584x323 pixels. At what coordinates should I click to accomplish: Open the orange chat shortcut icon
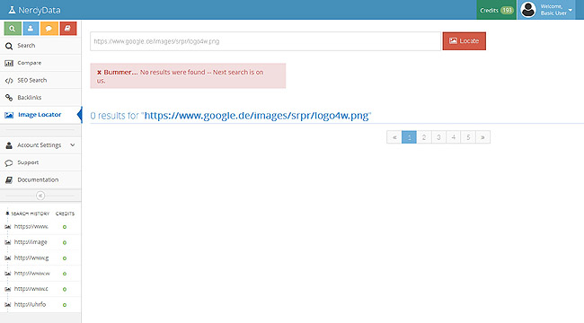coord(49,29)
